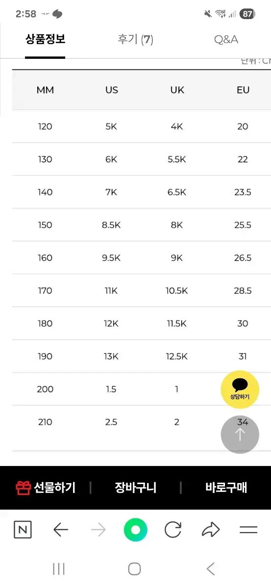Tap the gift icon beside 선물하기
The height and width of the screenshot is (588, 271).
pyautogui.click(x=23, y=488)
